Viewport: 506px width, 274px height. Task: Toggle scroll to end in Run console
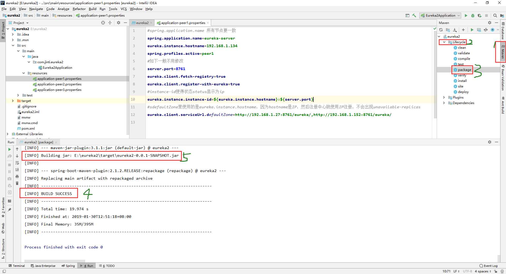coord(17,170)
